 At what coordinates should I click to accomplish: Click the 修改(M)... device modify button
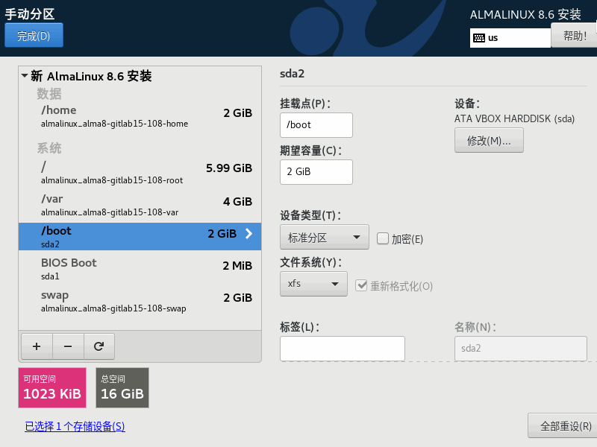(x=489, y=140)
